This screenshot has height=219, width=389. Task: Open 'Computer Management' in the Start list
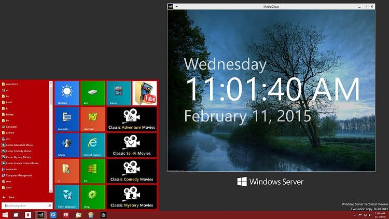click(x=17, y=175)
